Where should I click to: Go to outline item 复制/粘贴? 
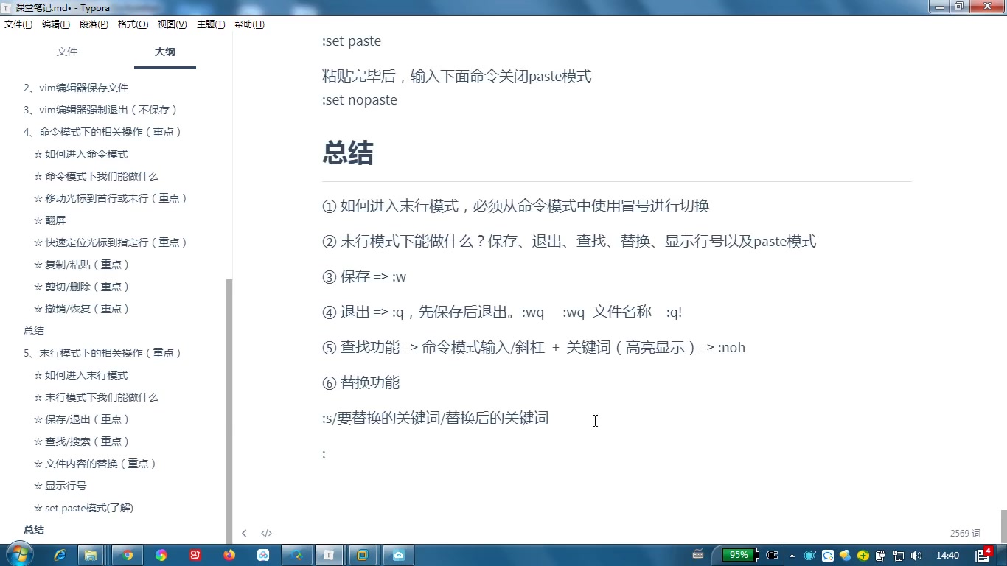pos(83,265)
